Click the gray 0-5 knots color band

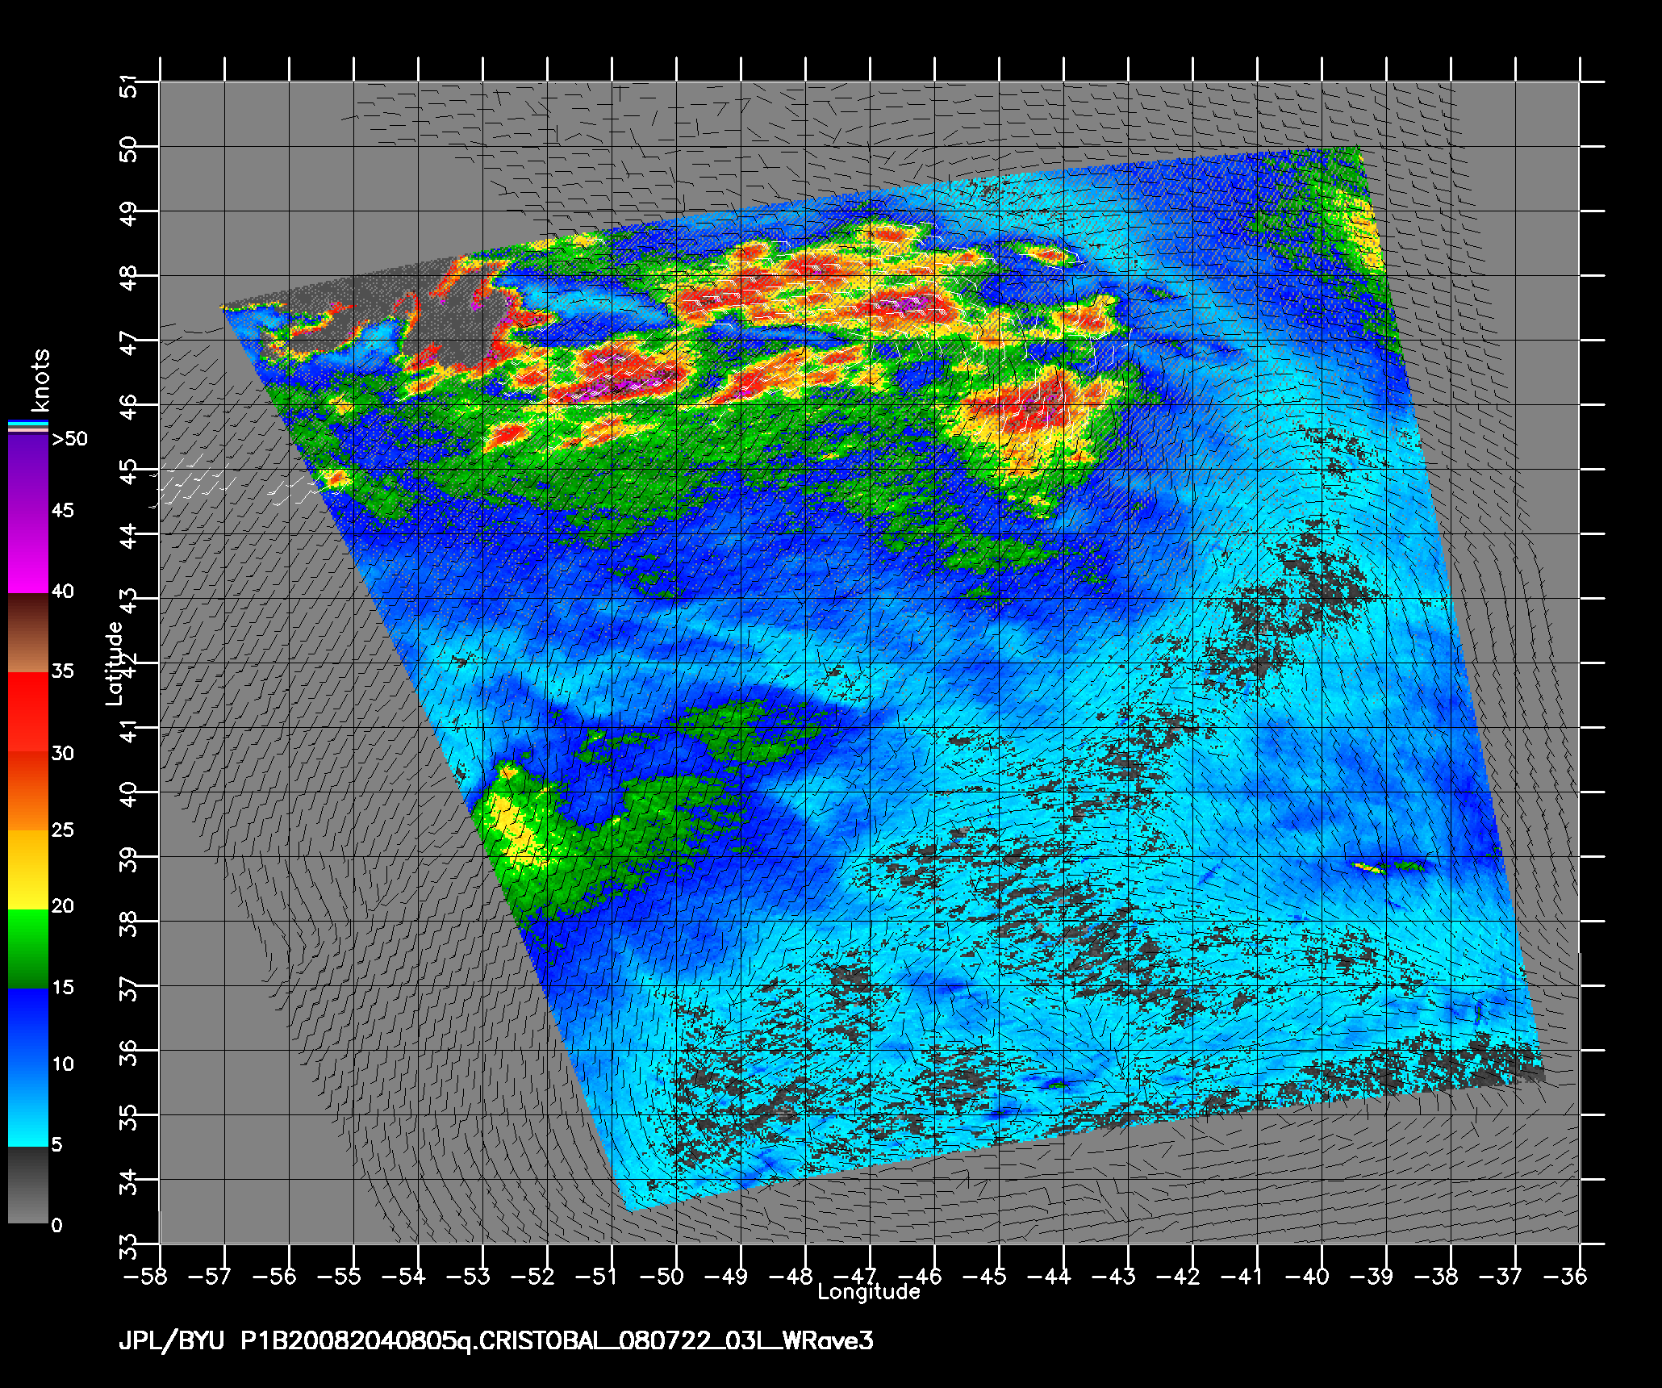pos(27,1185)
